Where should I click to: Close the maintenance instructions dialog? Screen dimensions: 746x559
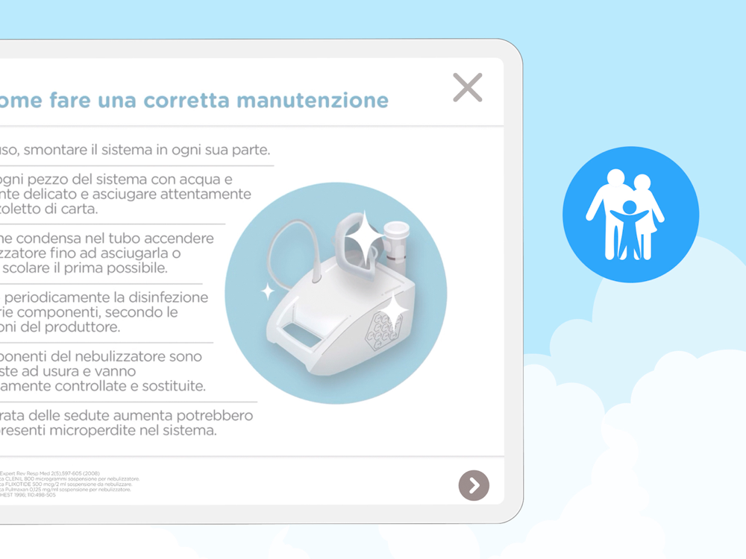pyautogui.click(x=467, y=87)
